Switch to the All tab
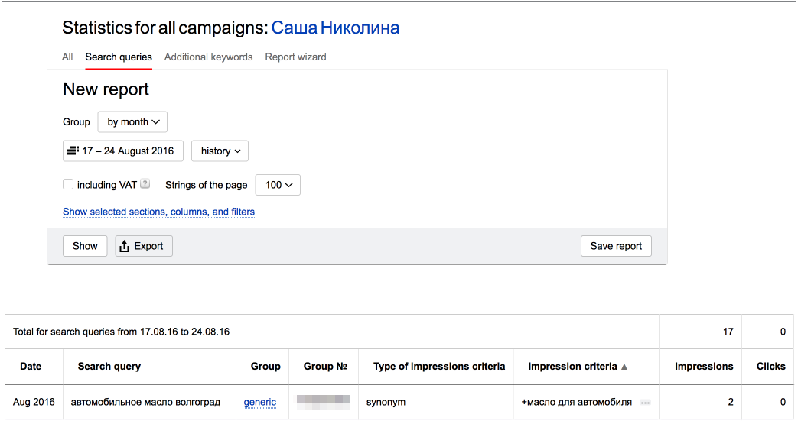 (x=67, y=57)
